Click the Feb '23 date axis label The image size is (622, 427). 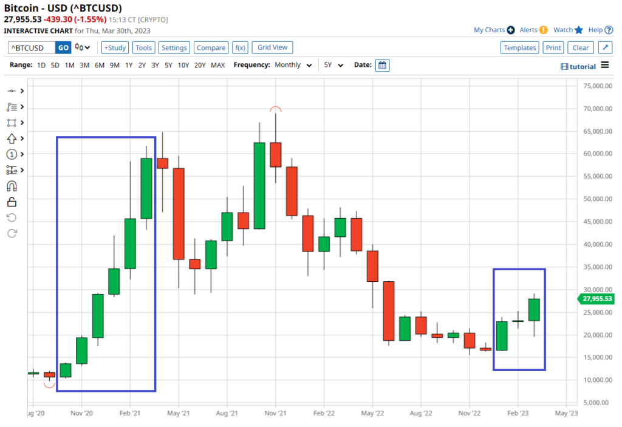[x=518, y=413]
